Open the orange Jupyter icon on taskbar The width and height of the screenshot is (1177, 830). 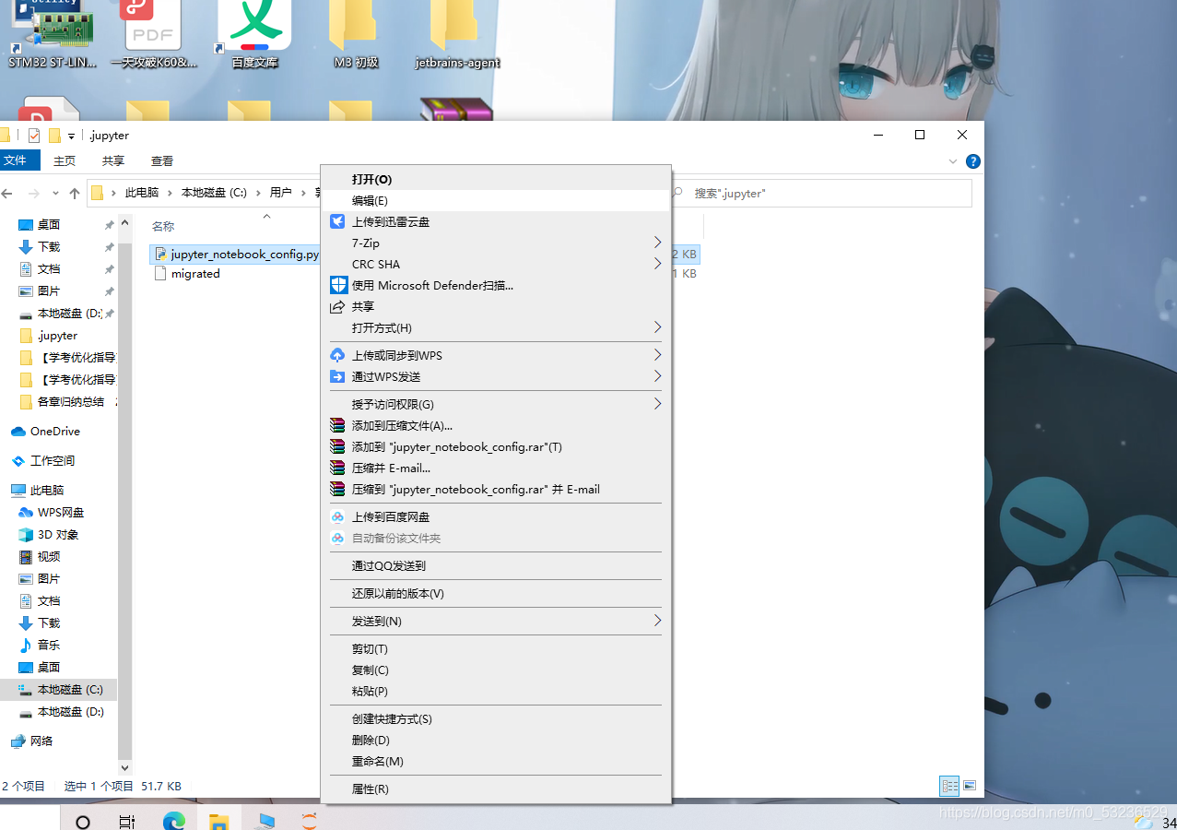tap(310, 820)
